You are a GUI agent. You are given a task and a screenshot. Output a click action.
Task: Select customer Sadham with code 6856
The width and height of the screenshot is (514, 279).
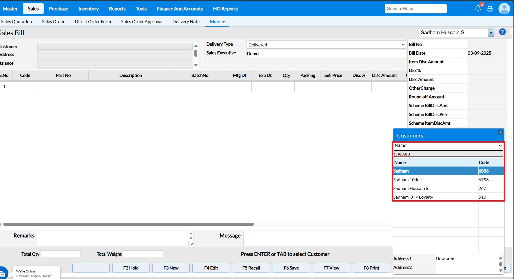click(448, 171)
